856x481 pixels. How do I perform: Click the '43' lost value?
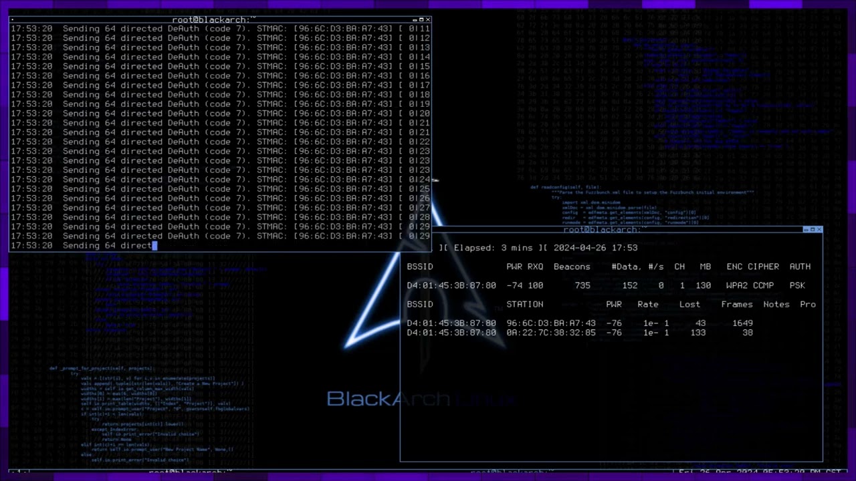700,323
